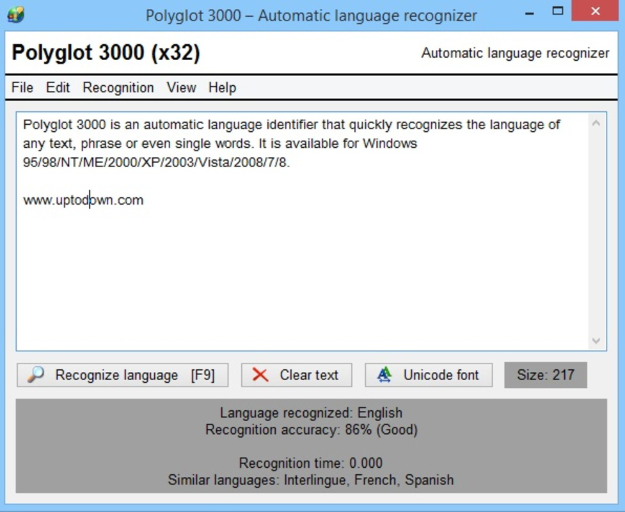This screenshot has height=512, width=625.
Task: Click the Size: 217 indicator
Action: (546, 375)
